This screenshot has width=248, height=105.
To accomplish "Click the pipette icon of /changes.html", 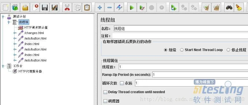I will [21, 33].
